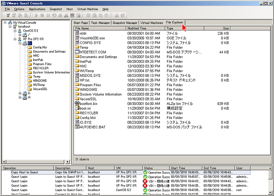Image resolution: width=274 pixels, height=196 pixels.
Task: Click the Status column header in log
Action: [156, 168]
